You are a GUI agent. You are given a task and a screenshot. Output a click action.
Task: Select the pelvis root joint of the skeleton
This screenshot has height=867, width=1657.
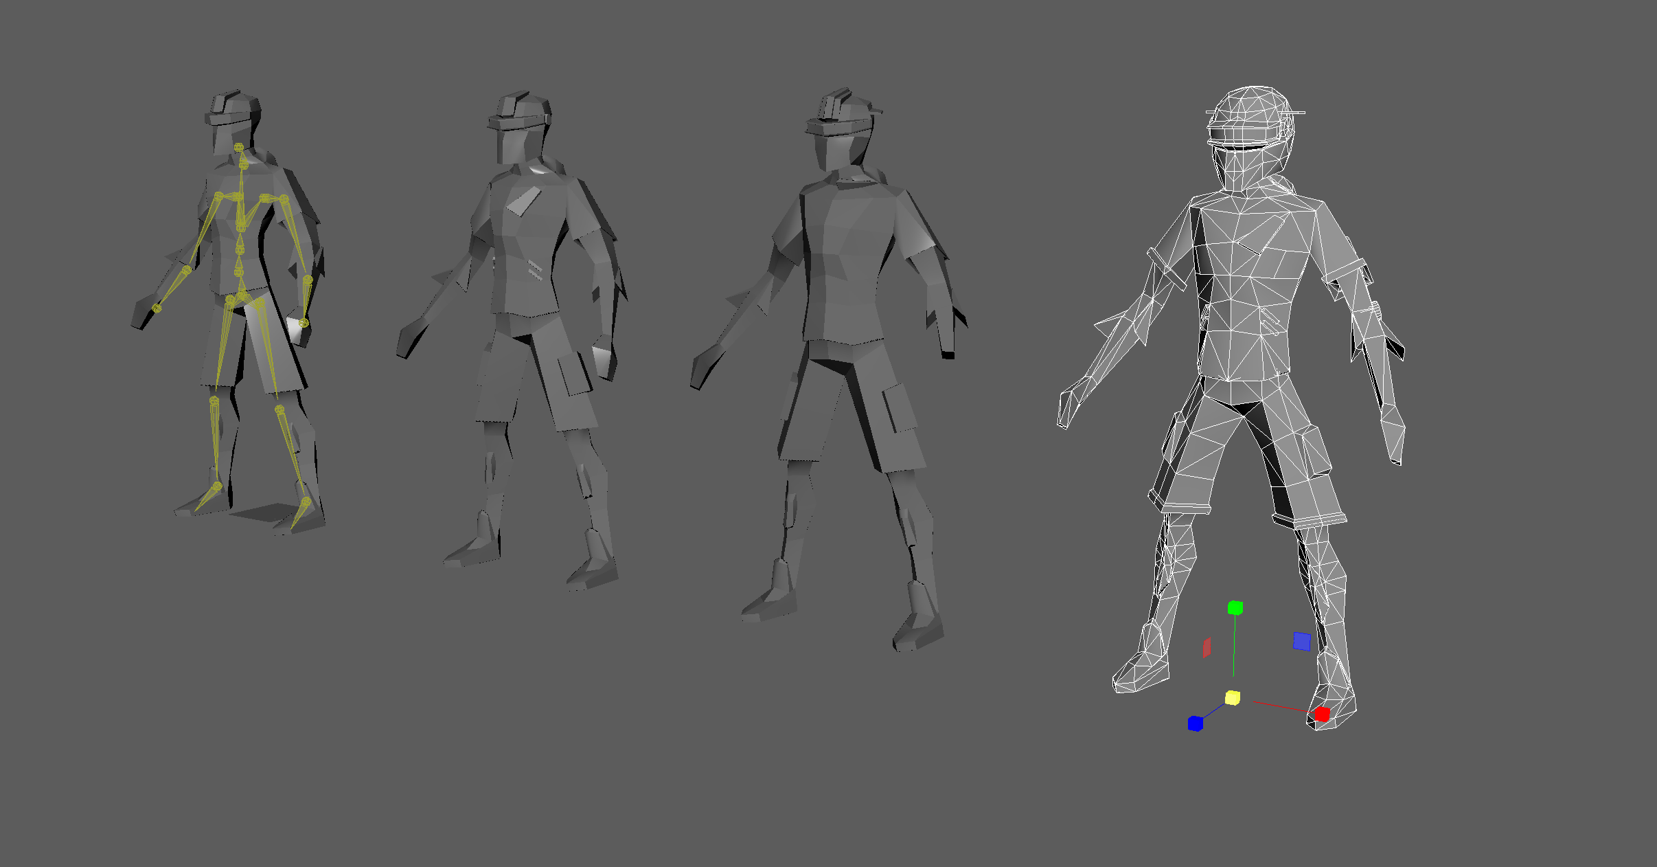click(242, 297)
